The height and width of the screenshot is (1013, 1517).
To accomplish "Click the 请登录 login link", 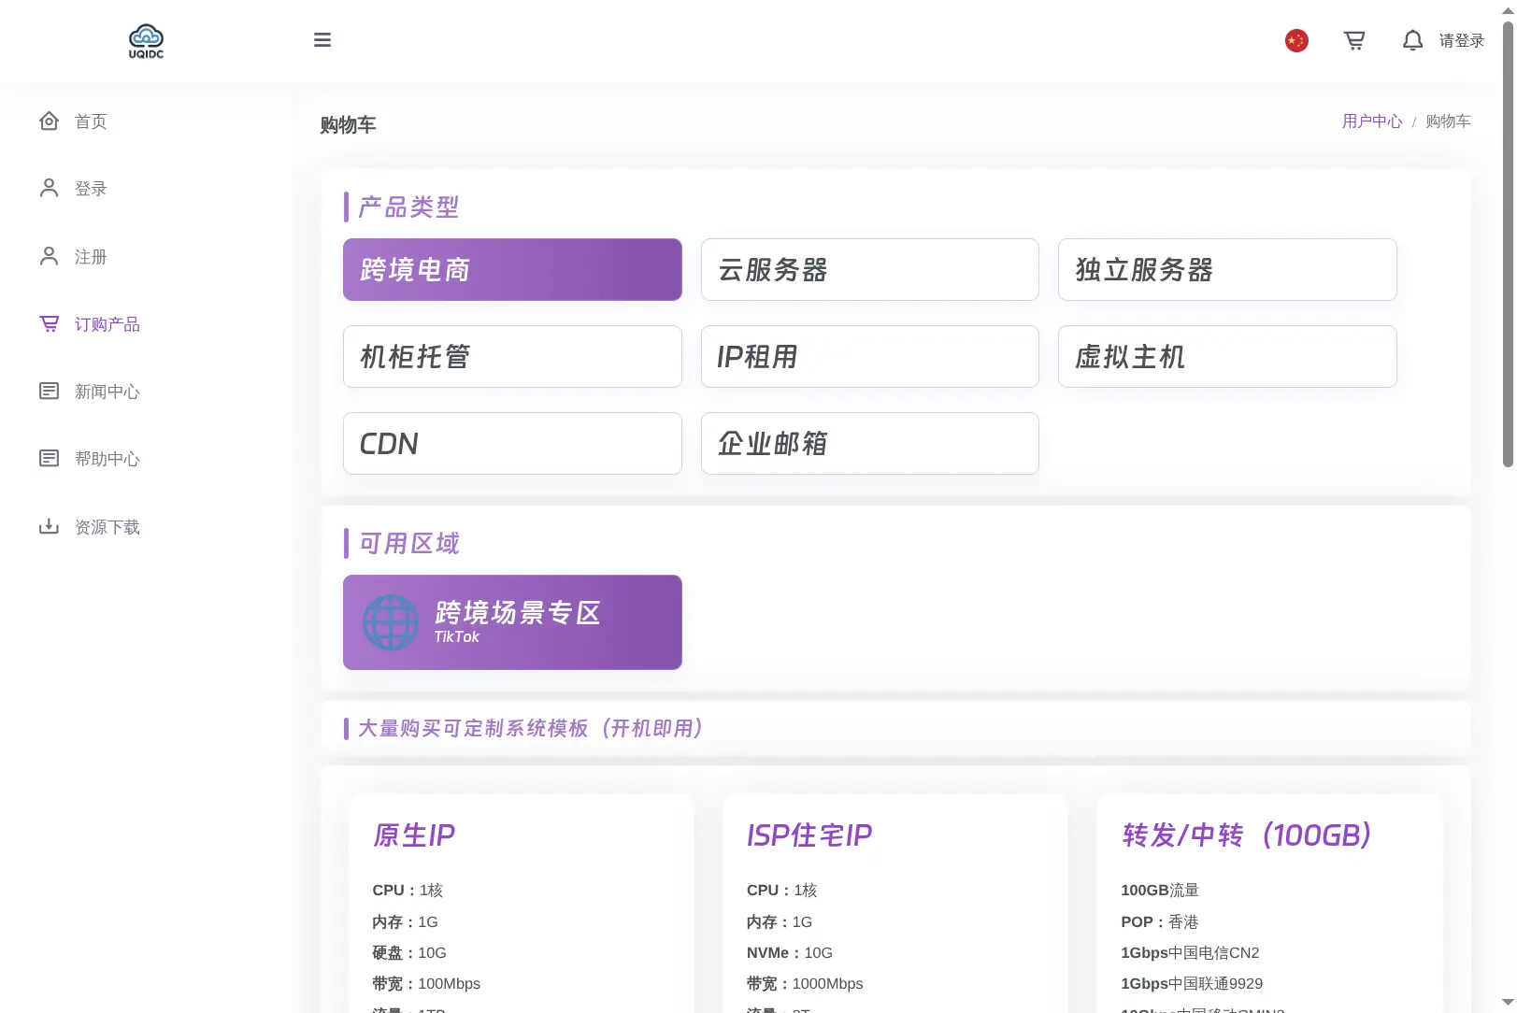I will [x=1462, y=41].
